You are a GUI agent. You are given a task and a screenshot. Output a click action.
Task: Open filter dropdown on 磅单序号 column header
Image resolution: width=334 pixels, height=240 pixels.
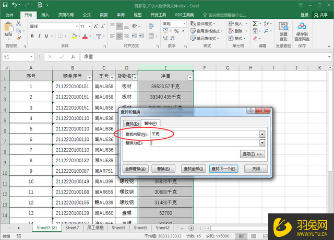tap(89, 78)
